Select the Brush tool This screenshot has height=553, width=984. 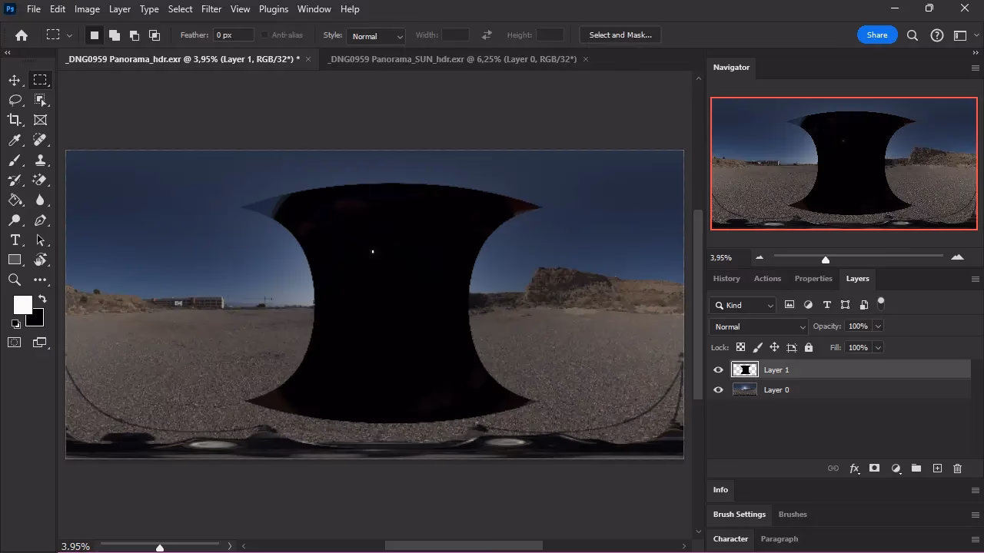(15, 160)
